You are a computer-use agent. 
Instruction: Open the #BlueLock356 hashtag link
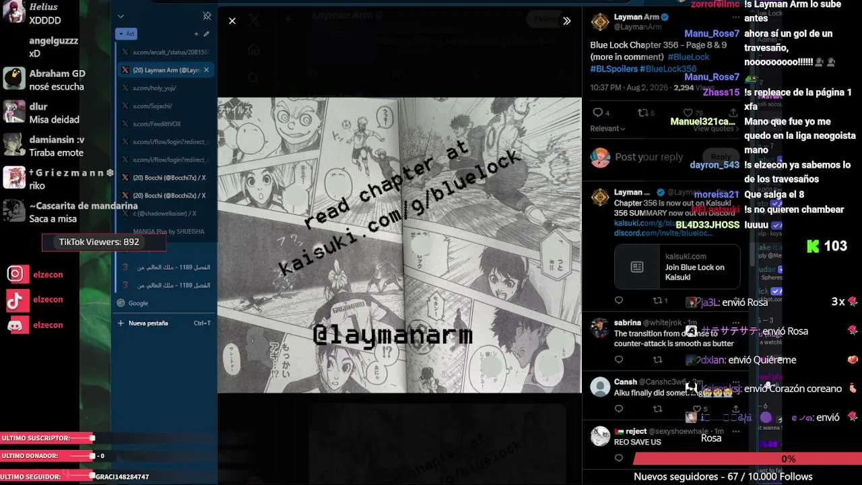[x=668, y=69]
